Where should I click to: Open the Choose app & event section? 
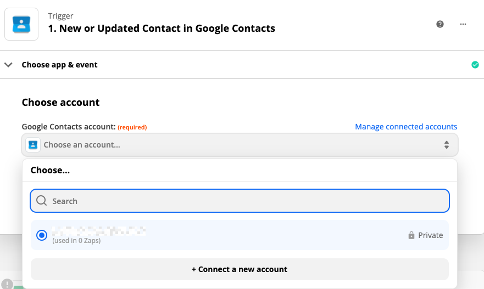[x=60, y=65]
